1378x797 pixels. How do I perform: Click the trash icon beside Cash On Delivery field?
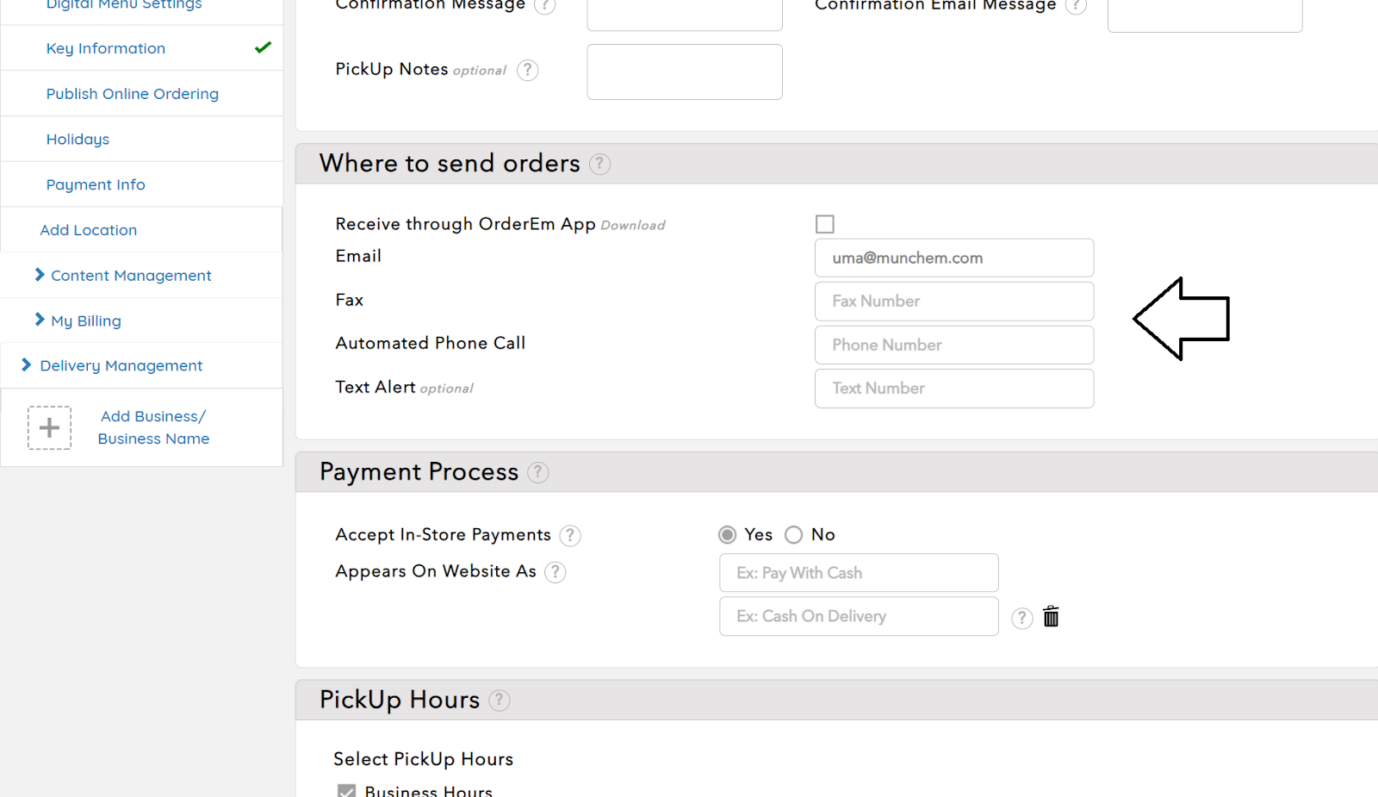(x=1051, y=617)
